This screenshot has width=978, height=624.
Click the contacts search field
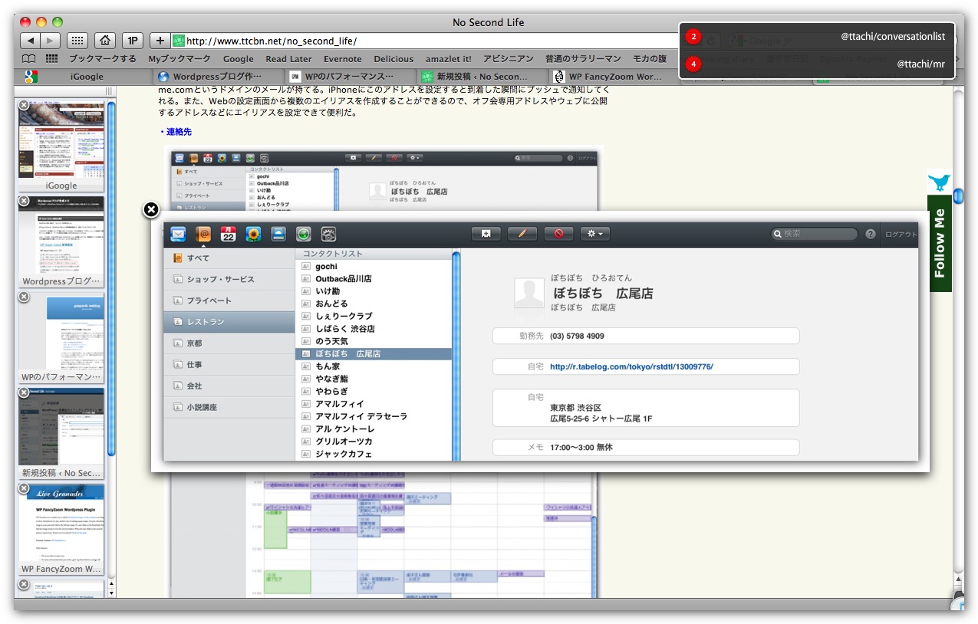[x=818, y=234]
